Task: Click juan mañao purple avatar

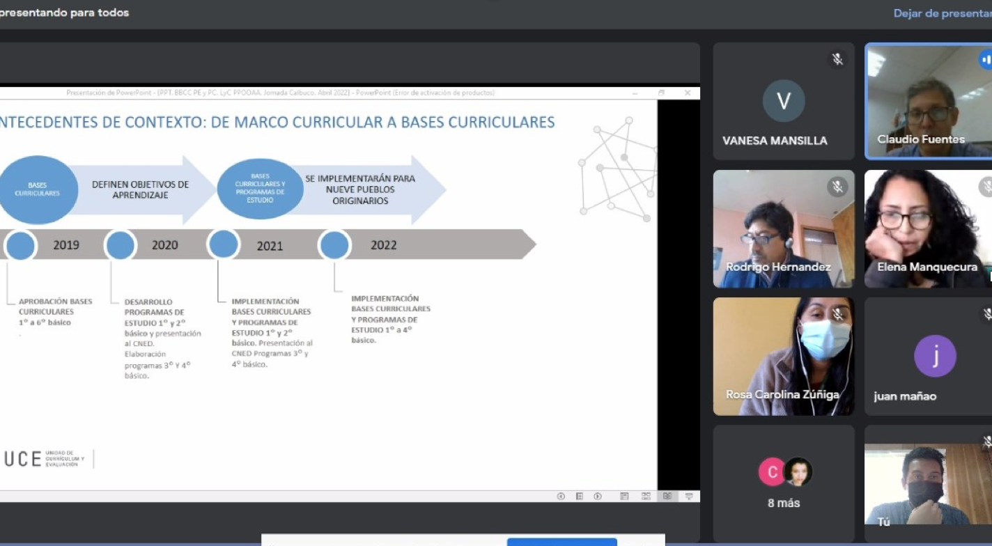Action: pos(935,356)
